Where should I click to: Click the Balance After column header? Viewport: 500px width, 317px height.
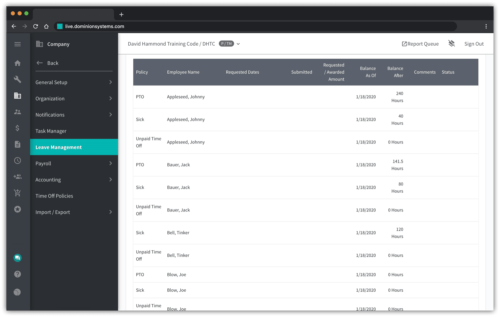(x=395, y=72)
